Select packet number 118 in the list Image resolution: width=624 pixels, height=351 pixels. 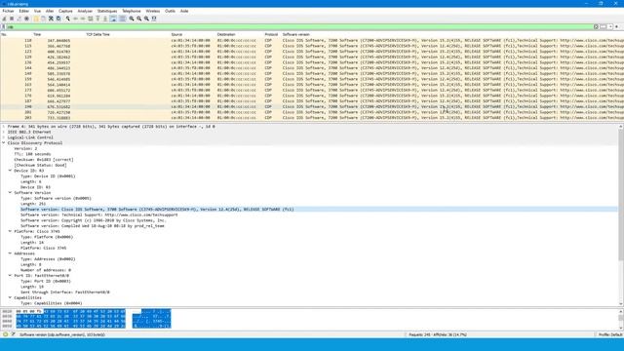(x=312, y=41)
